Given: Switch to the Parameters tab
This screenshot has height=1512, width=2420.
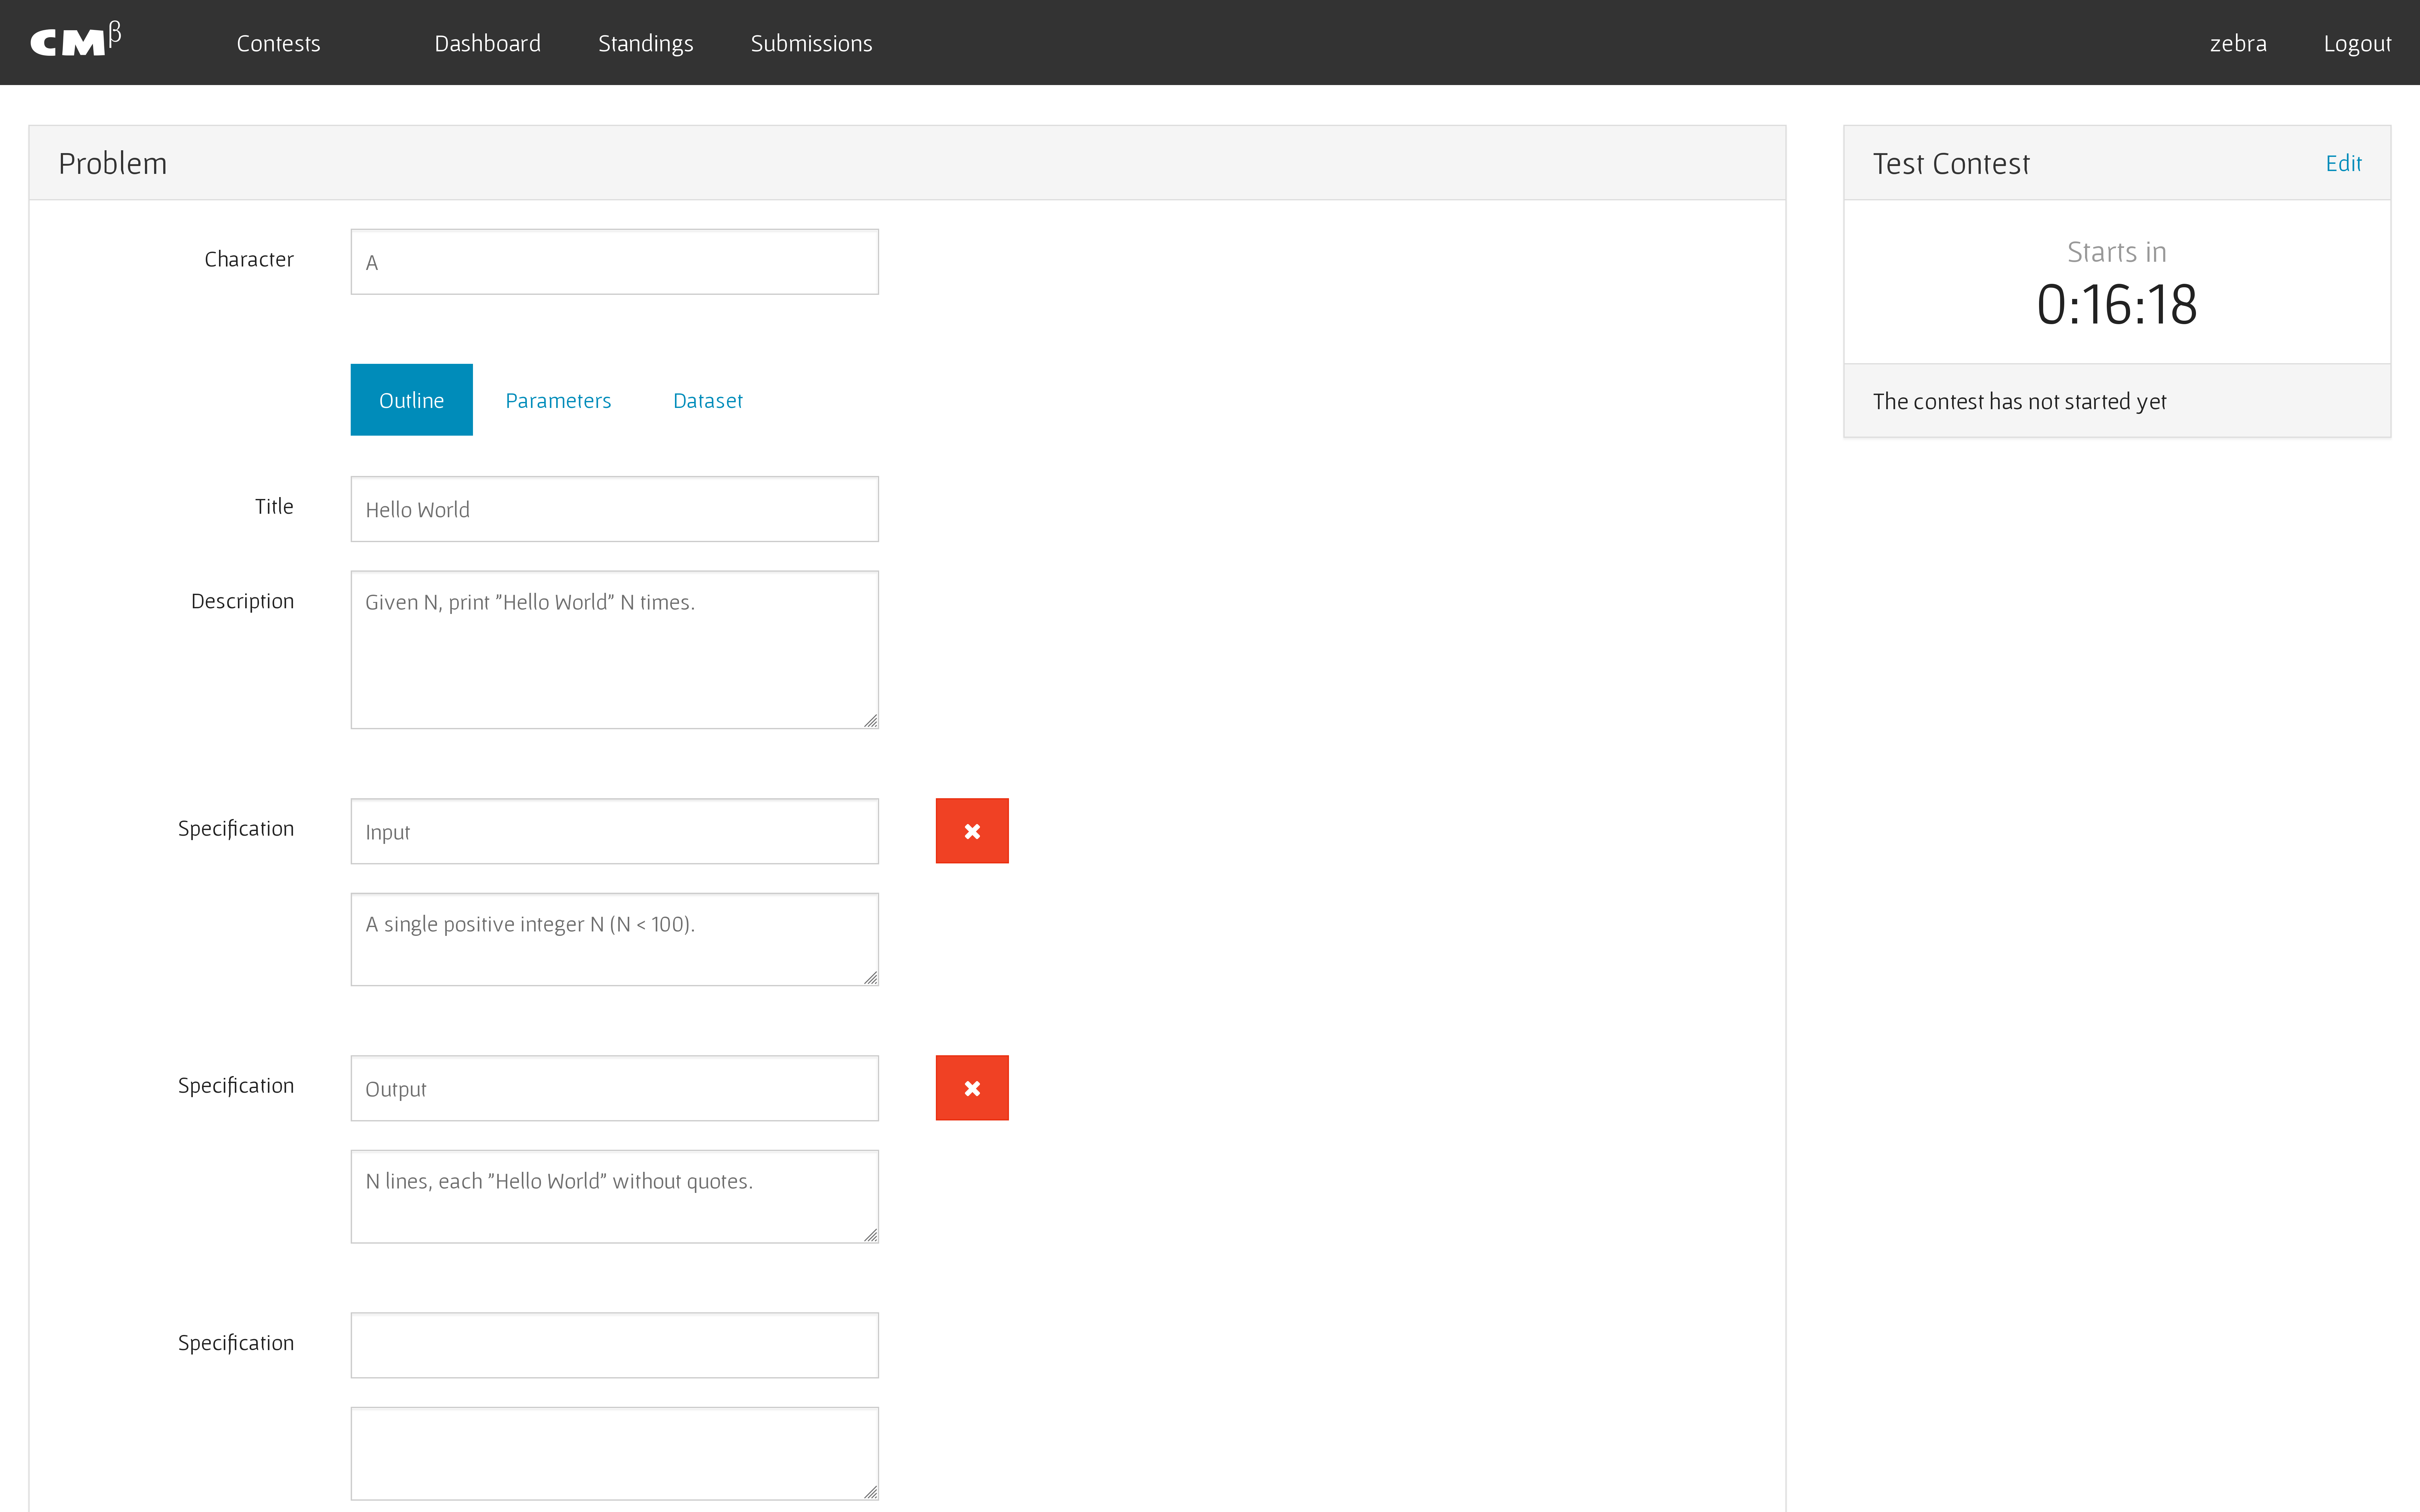Looking at the screenshot, I should (x=558, y=400).
